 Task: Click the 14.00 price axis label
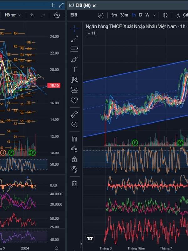click(54, 120)
